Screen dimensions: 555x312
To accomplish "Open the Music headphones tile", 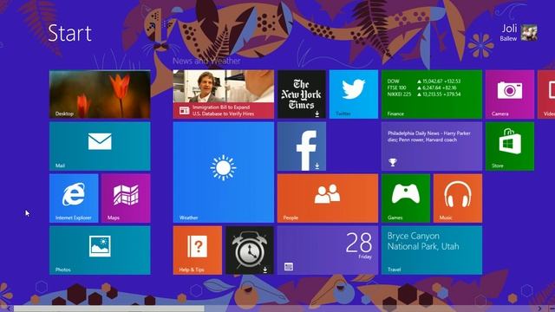I will tap(458, 198).
